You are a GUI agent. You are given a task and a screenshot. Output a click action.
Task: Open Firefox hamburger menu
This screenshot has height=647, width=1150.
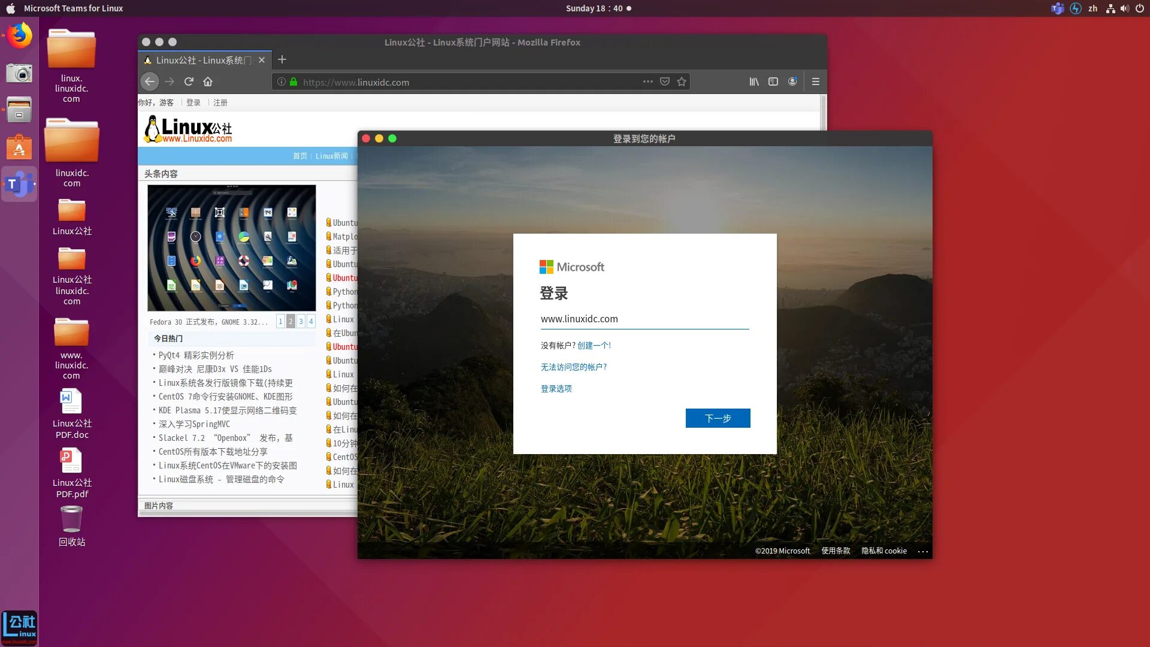click(815, 81)
